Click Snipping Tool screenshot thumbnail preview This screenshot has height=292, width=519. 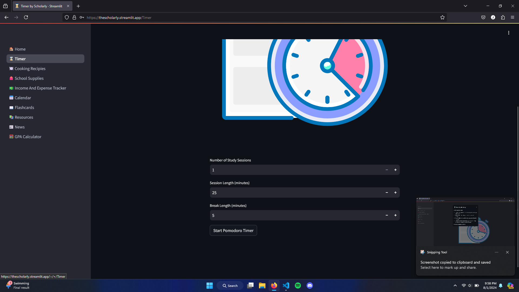465,222
